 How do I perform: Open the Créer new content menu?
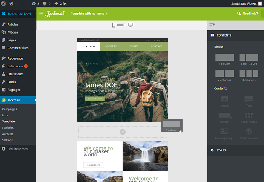tap(61, 3)
